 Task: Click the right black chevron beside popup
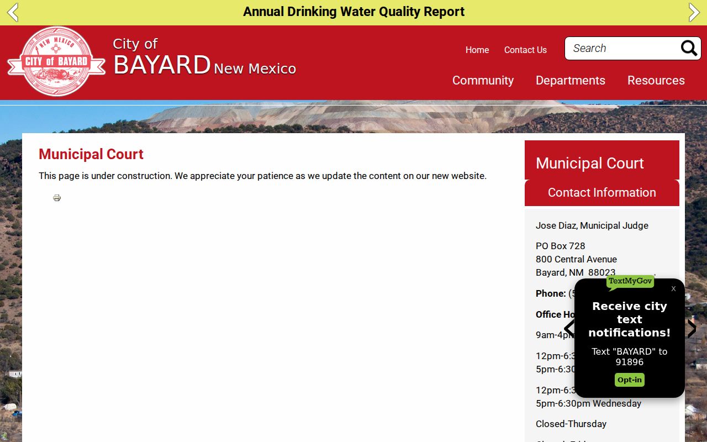pos(692,328)
